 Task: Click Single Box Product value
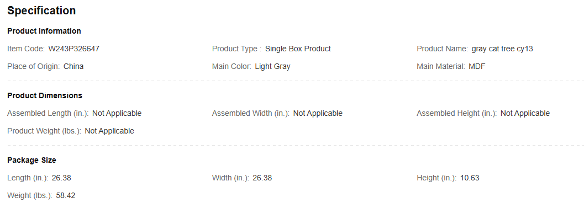click(298, 49)
